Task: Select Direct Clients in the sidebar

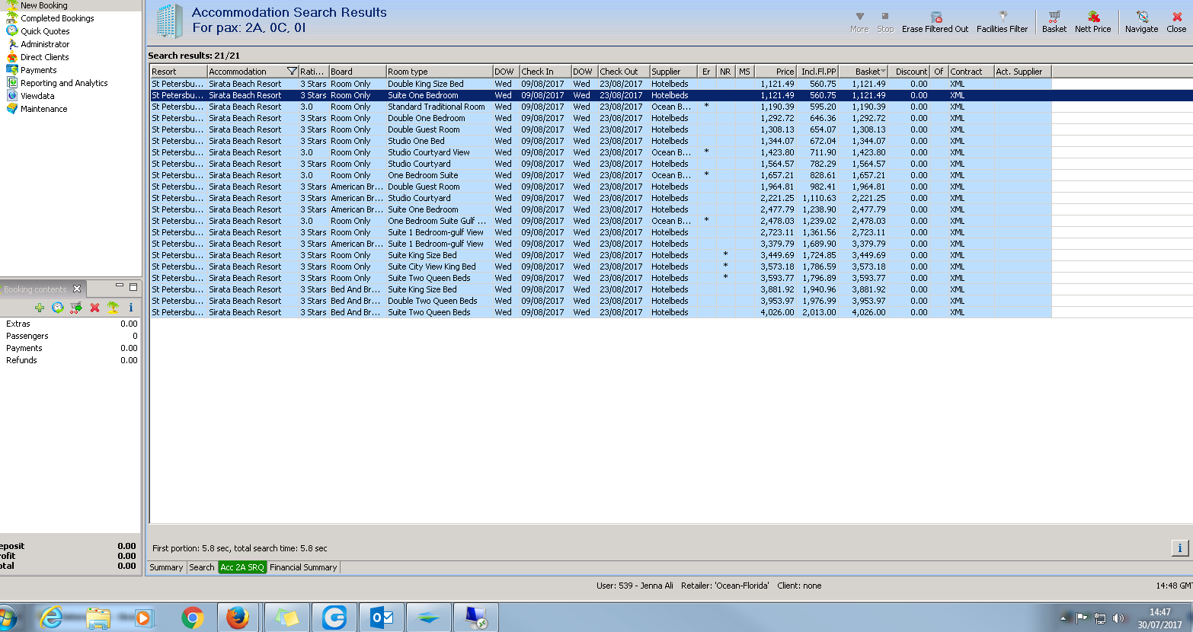Action: 44,57
